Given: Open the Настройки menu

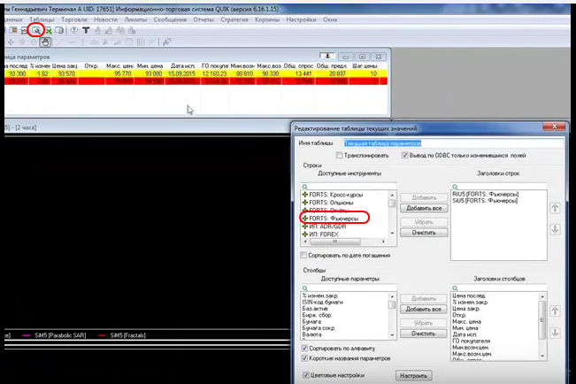Looking at the screenshot, I should (x=301, y=19).
